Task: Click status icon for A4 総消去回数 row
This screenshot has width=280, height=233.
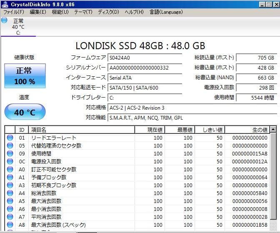Action: 10,193
